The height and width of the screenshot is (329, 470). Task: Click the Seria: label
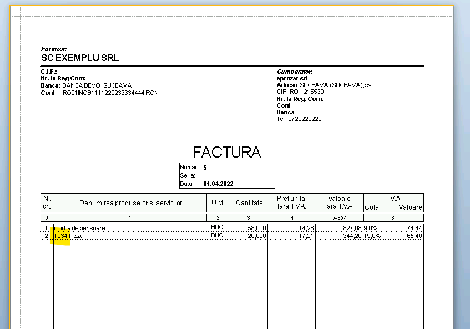tap(188, 175)
